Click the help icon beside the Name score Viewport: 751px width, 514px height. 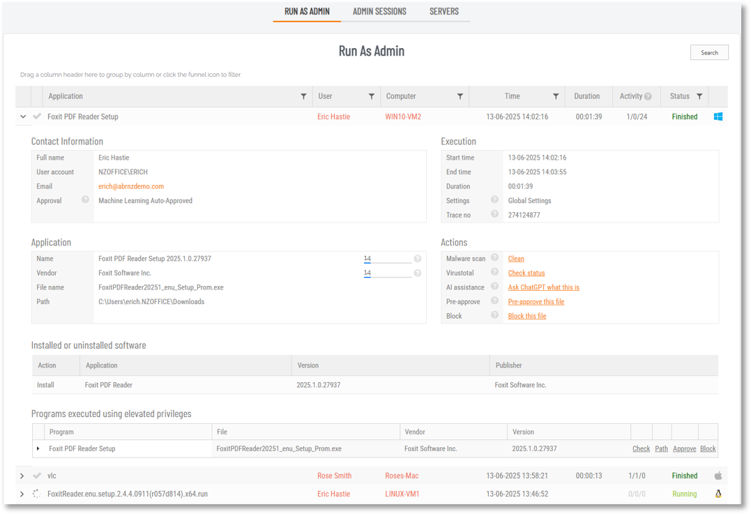(x=418, y=259)
